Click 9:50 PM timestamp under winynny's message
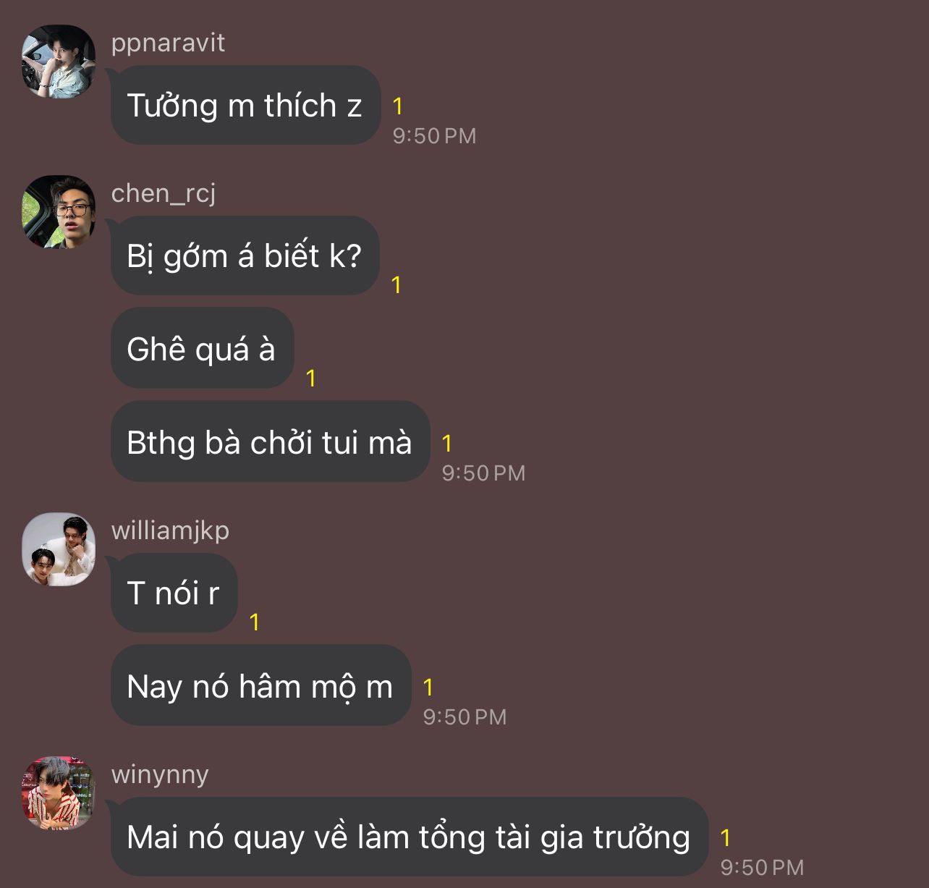This screenshot has width=929, height=888. pyautogui.click(x=762, y=867)
